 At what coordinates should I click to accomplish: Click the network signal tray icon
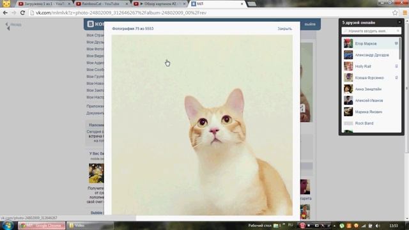coord(364,226)
